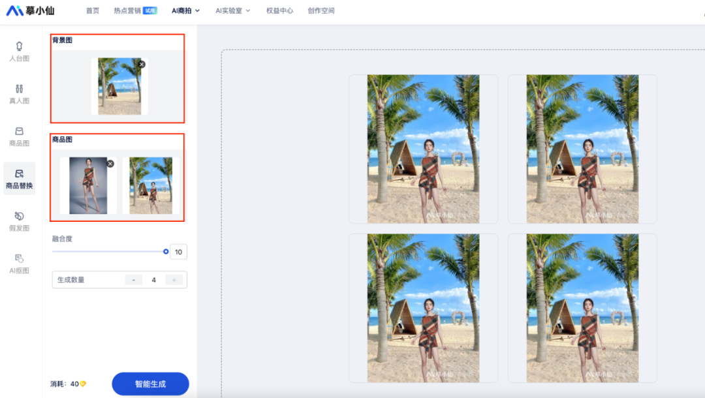705x398 pixels.
Task: Toggle the 试用 badge on 热点营销
Action: point(149,10)
